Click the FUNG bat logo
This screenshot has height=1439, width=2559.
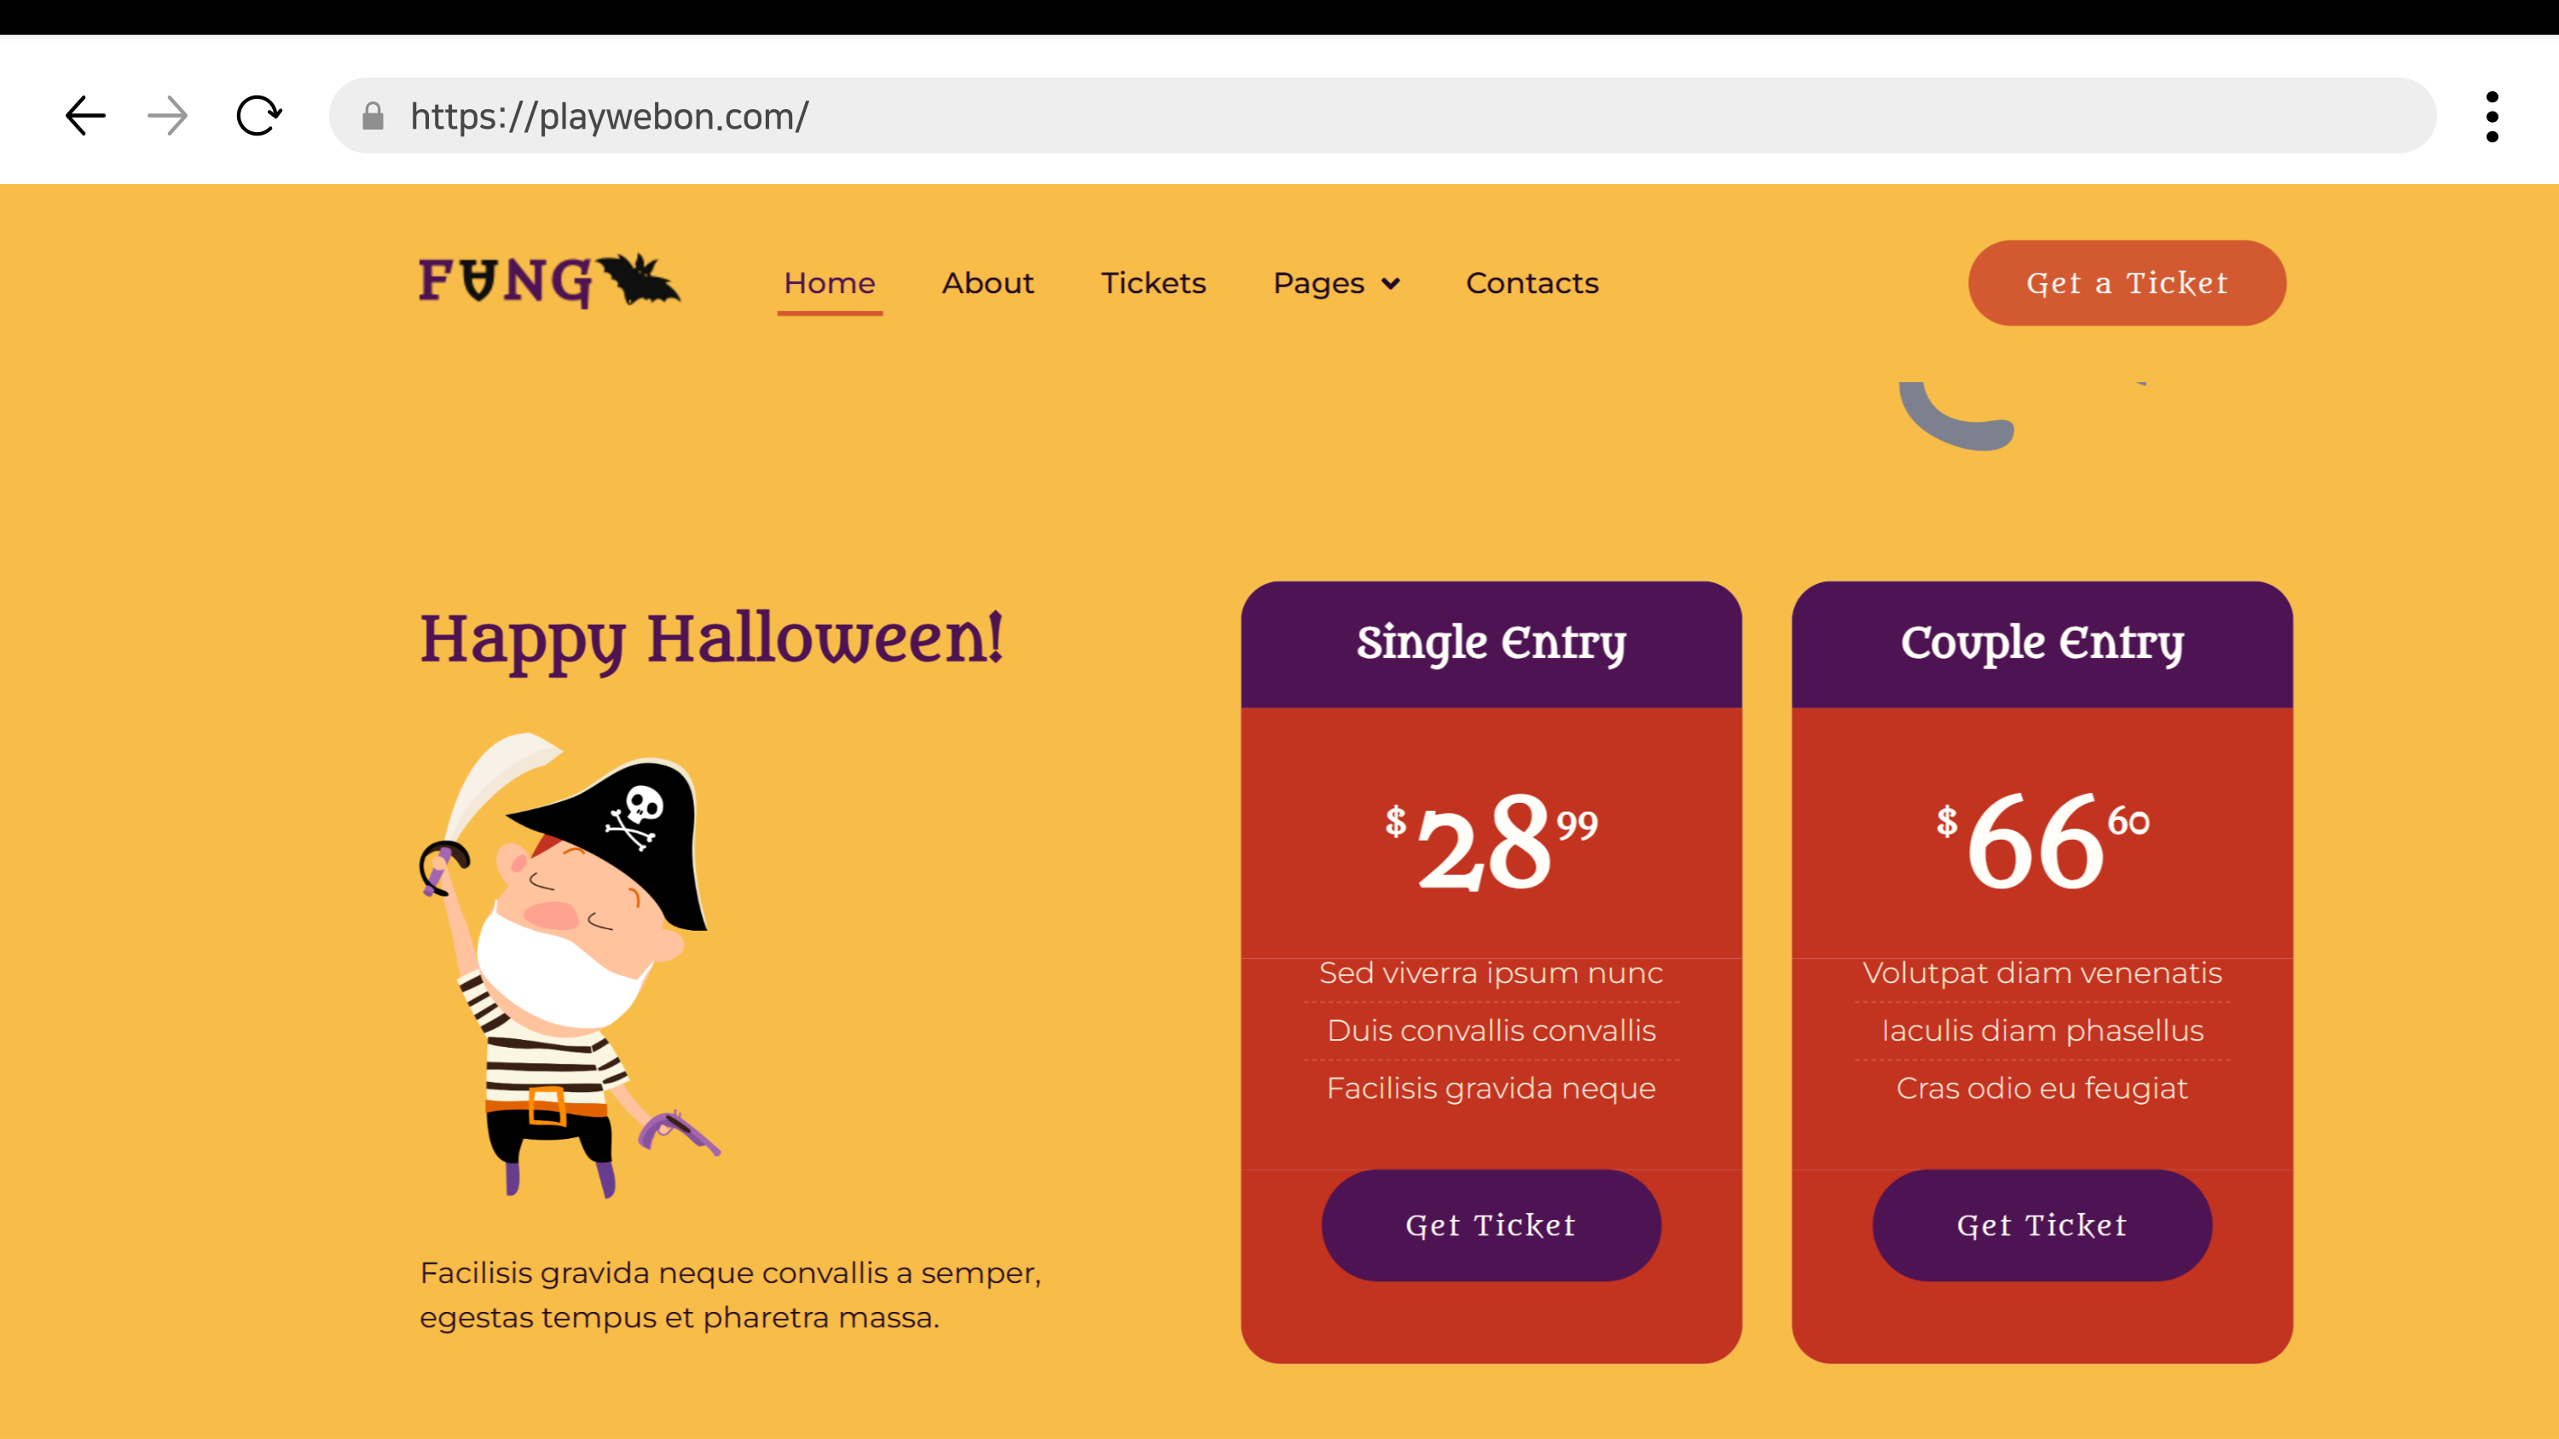coord(549,281)
